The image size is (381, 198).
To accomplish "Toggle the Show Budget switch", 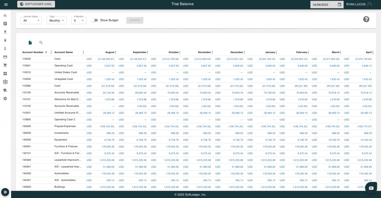I will tap(94, 20).
